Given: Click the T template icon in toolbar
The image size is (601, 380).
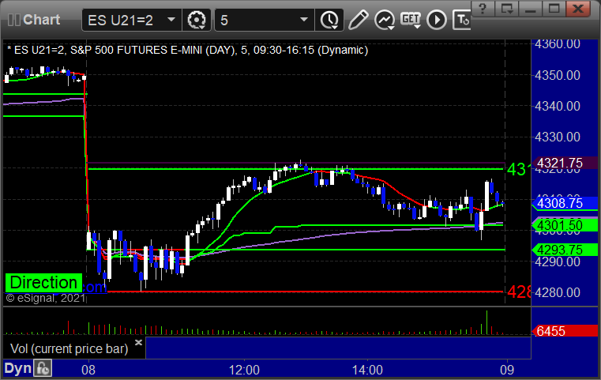Looking at the screenshot, I should click(461, 20).
